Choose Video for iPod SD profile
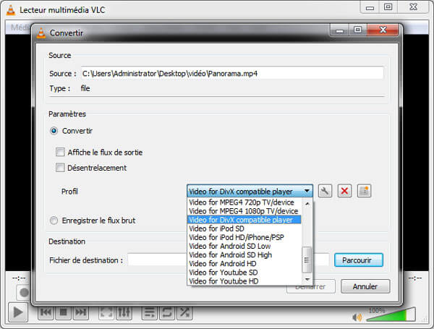 point(244,228)
